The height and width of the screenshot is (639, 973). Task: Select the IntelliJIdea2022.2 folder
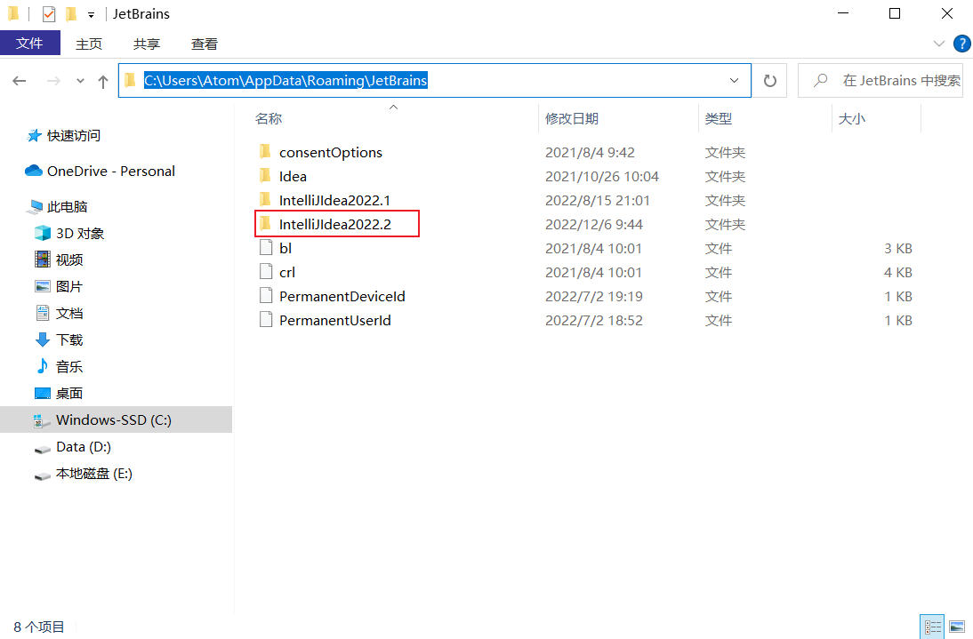click(x=335, y=224)
